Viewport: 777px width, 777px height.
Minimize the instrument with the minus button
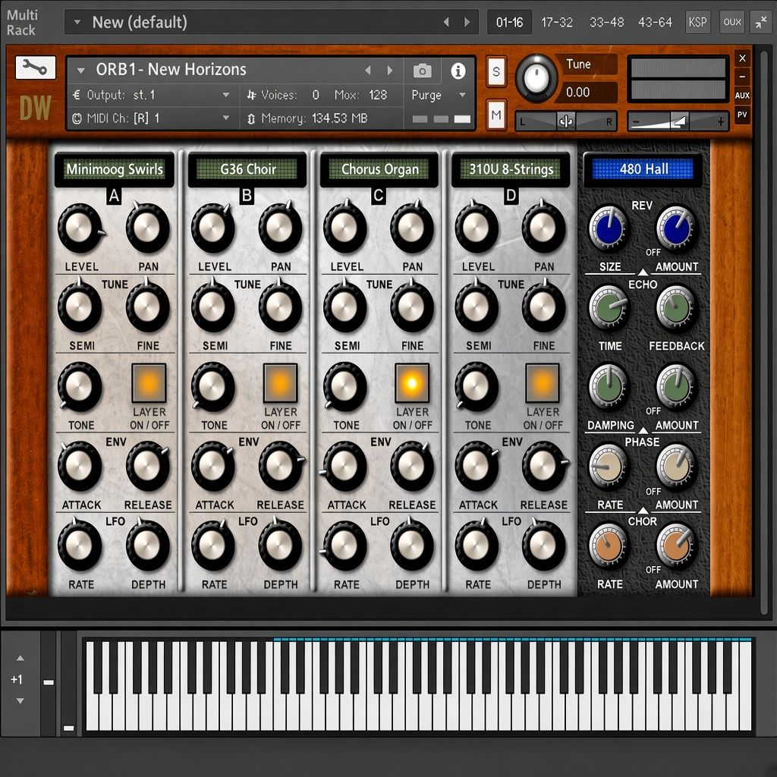[742, 77]
